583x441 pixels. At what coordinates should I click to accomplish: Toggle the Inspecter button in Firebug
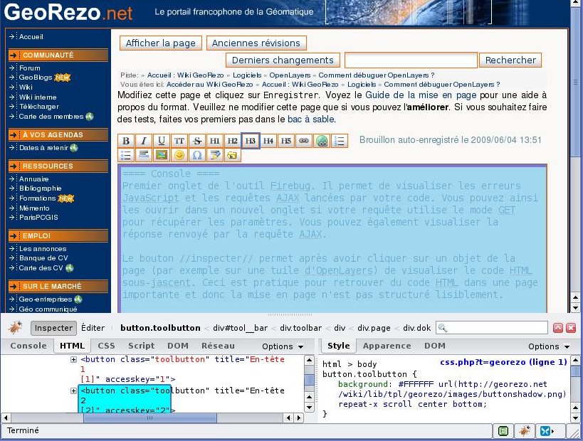tap(54, 328)
